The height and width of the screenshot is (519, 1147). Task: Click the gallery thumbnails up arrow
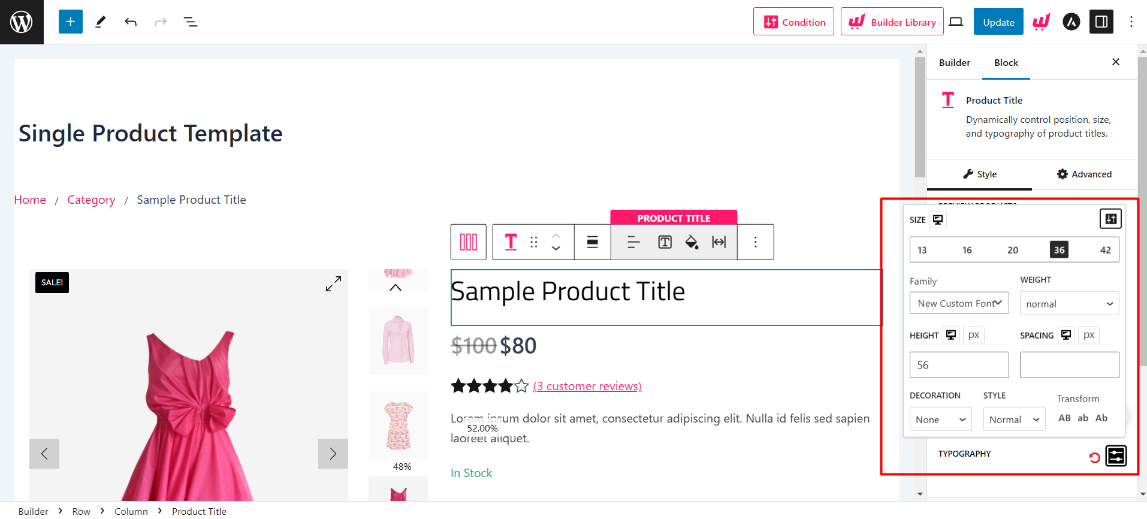pos(396,288)
